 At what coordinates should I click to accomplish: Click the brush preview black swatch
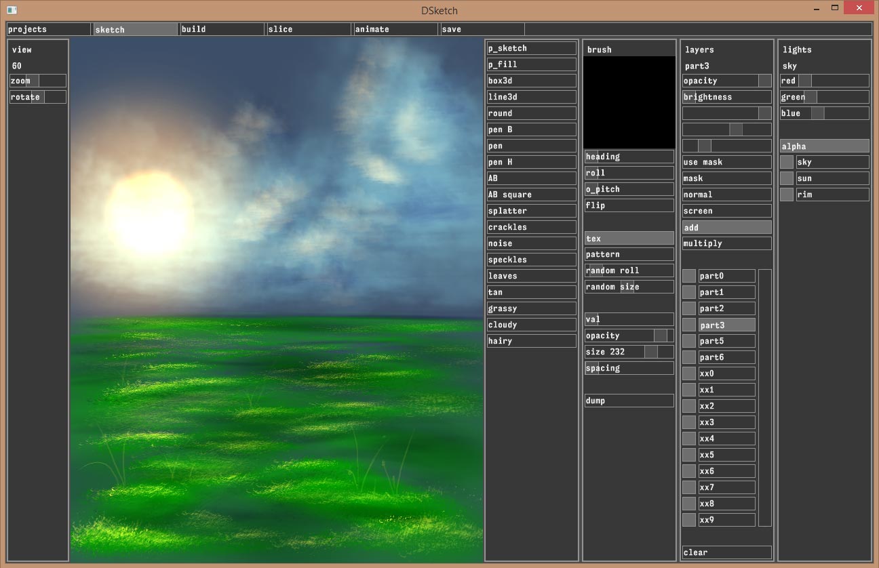pos(629,102)
